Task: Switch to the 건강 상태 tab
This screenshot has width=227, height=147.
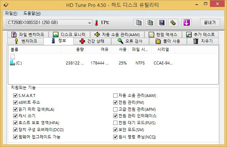Action: [x=92, y=41]
